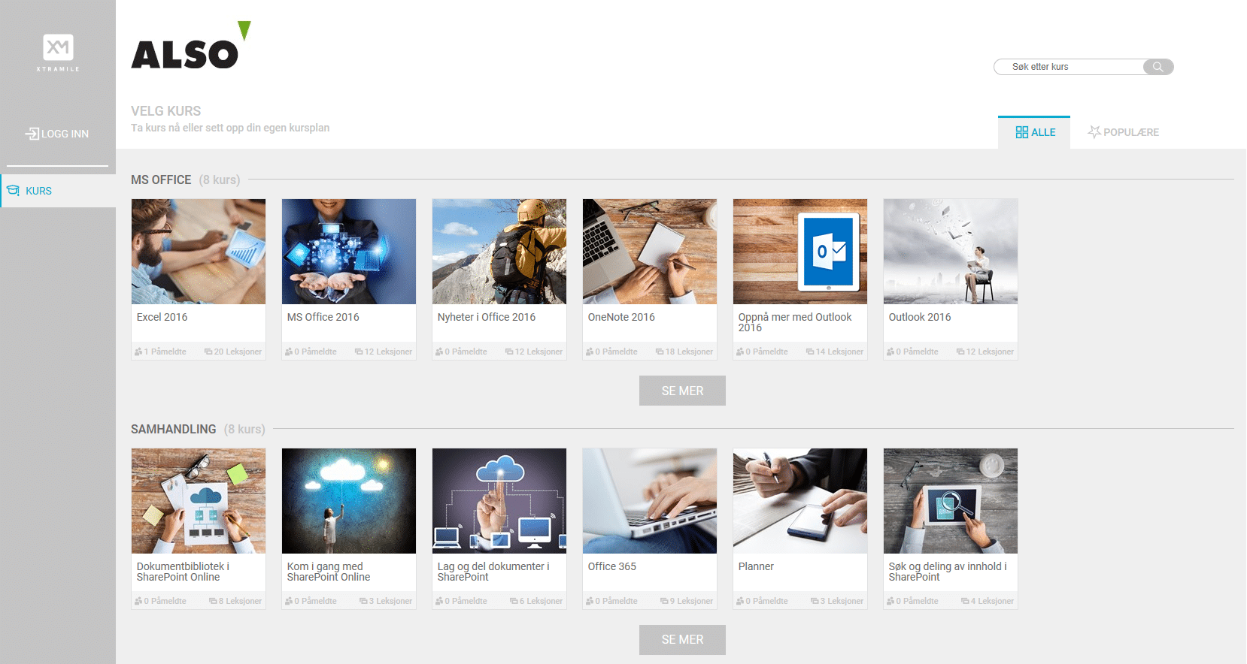Open the OneNote 2016 course thumbnail
This screenshot has height=664, width=1247.
click(x=650, y=252)
